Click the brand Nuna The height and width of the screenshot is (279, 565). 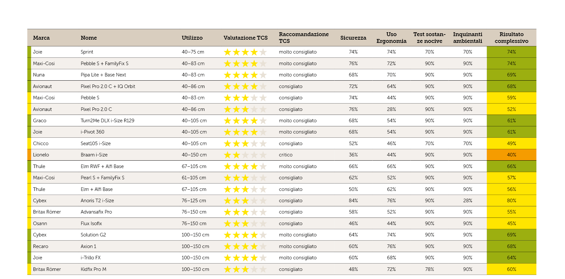coord(39,75)
